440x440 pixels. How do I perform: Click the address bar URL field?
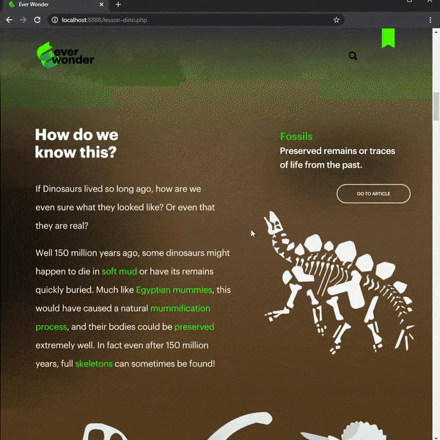pyautogui.click(x=194, y=20)
